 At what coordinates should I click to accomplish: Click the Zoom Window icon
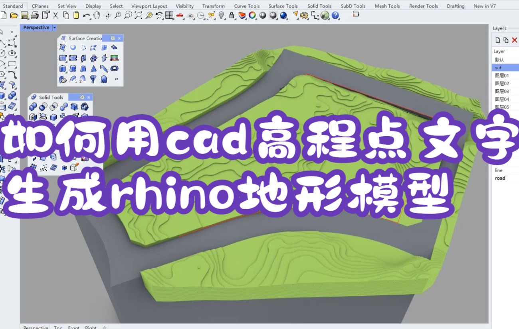[128, 16]
